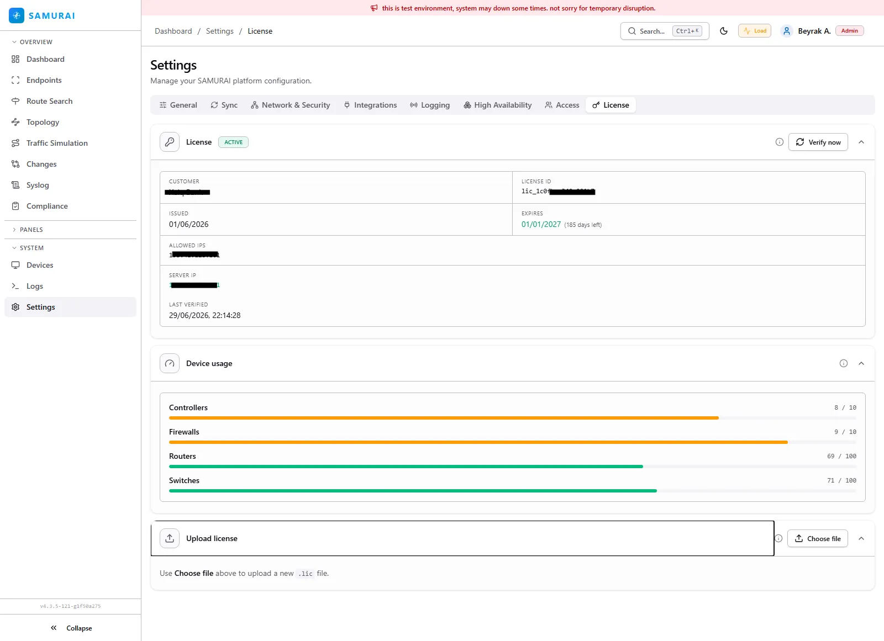The height and width of the screenshot is (641, 884).
Task: Collapse the Upload license section chevron
Action: pos(861,538)
